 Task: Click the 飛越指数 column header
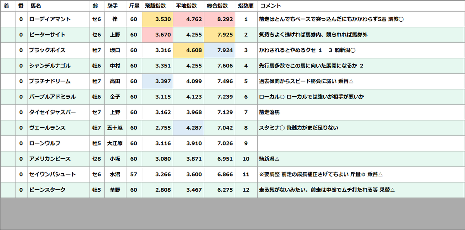(x=157, y=6)
